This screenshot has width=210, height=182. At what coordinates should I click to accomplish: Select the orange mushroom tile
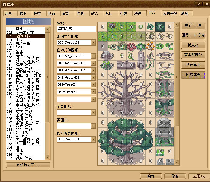tap(150, 46)
